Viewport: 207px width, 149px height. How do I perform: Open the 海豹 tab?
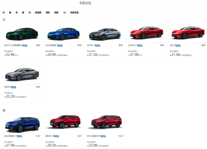click(x=48, y=13)
